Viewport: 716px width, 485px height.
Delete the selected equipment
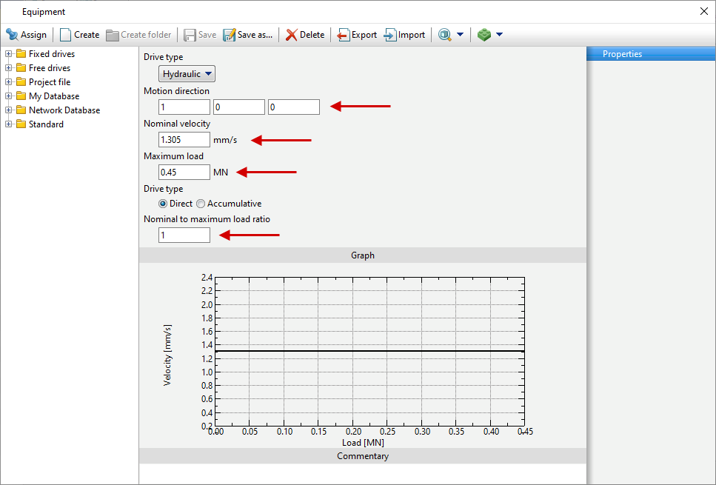point(305,35)
